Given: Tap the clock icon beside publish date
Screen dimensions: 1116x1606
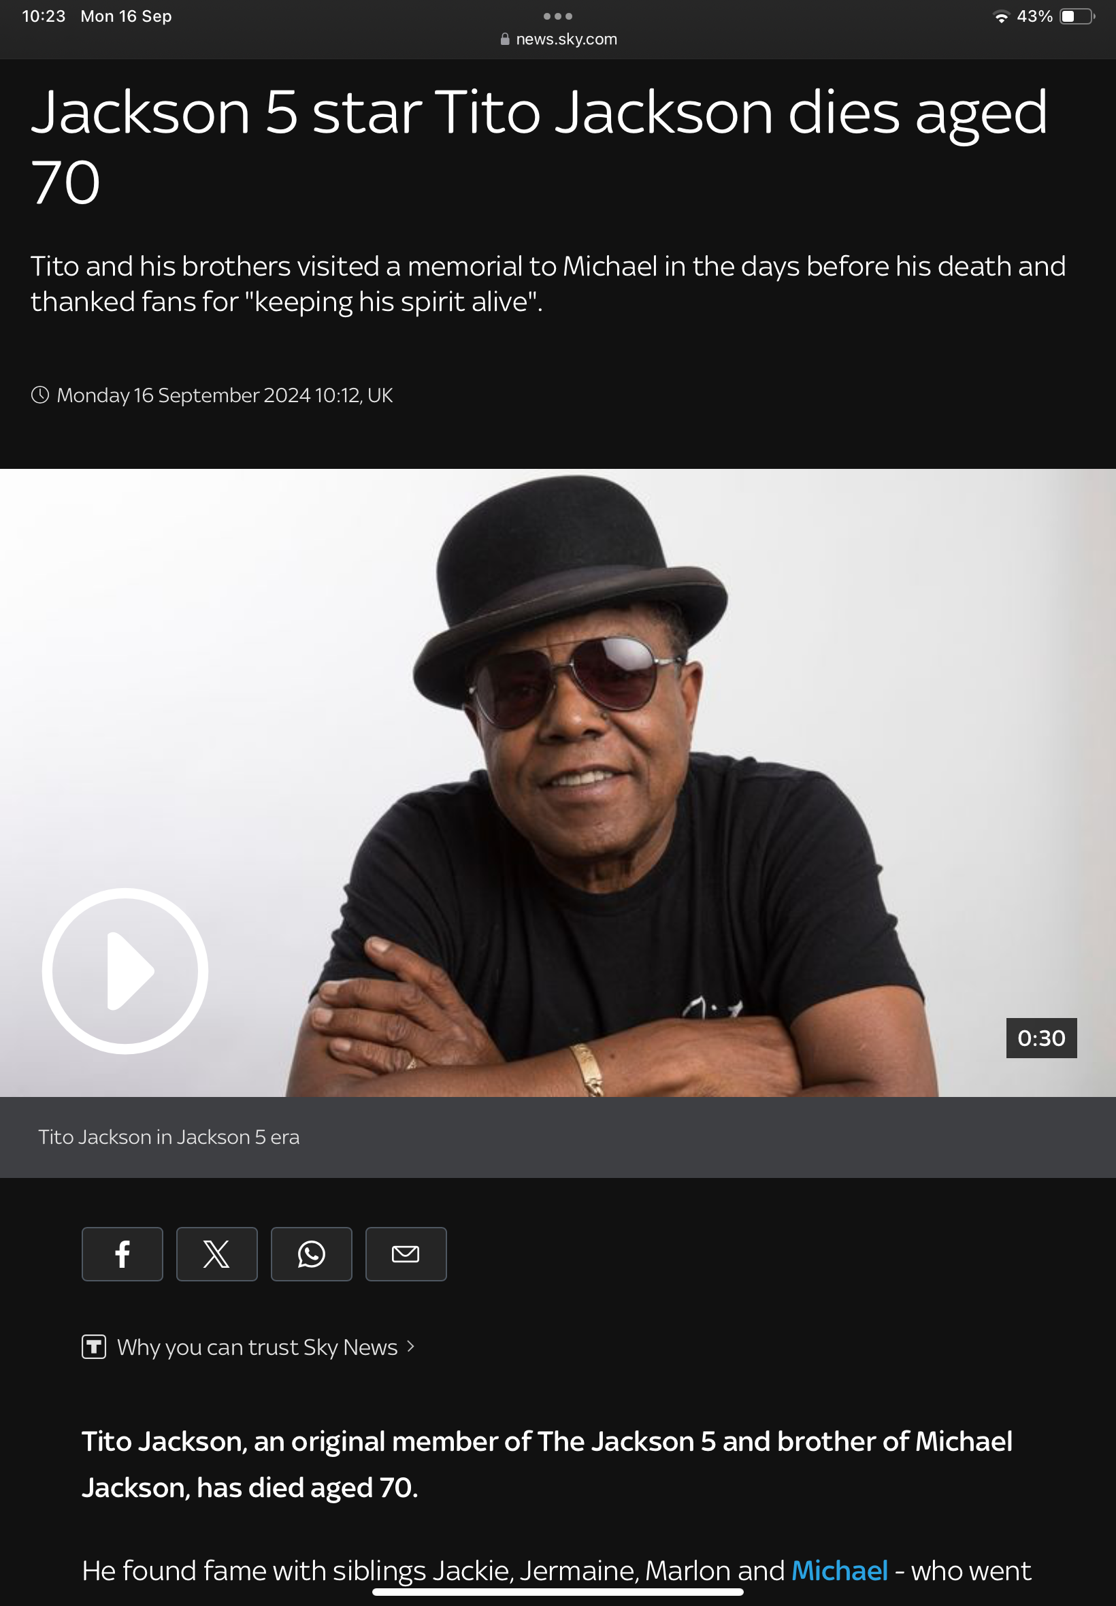Looking at the screenshot, I should pos(40,395).
